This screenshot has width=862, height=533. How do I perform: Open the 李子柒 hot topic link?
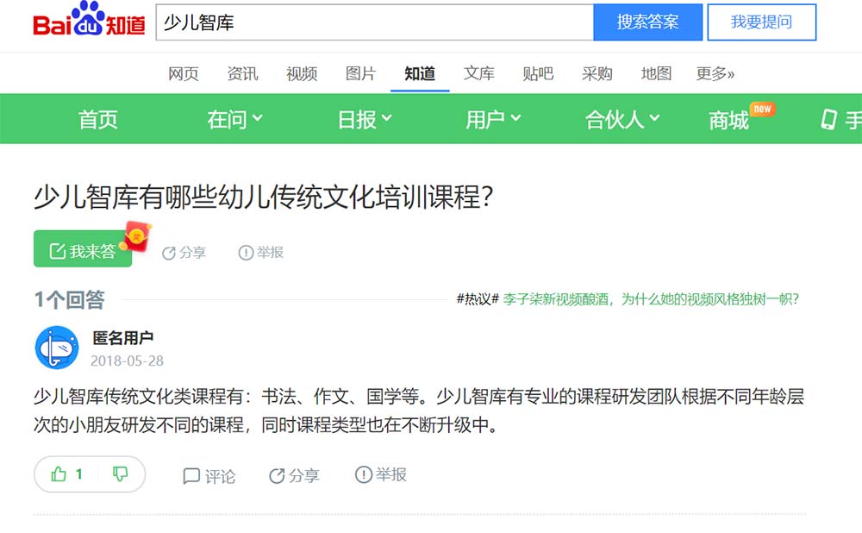pyautogui.click(x=651, y=299)
